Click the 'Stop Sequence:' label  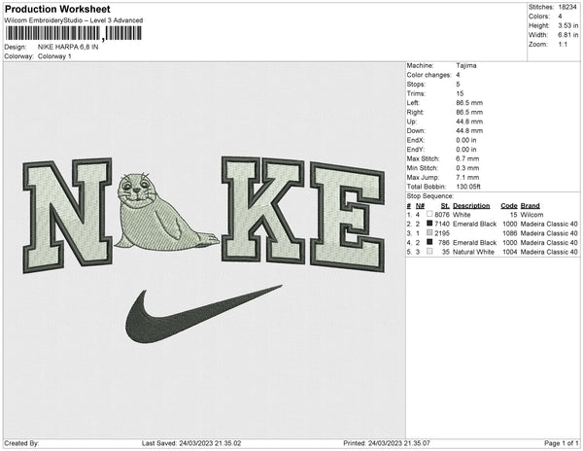430,196
